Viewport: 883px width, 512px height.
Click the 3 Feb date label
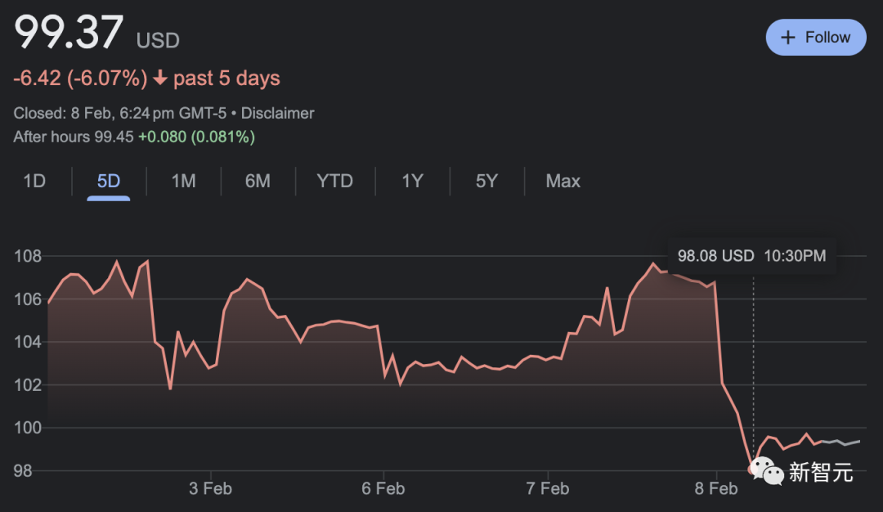(210, 488)
